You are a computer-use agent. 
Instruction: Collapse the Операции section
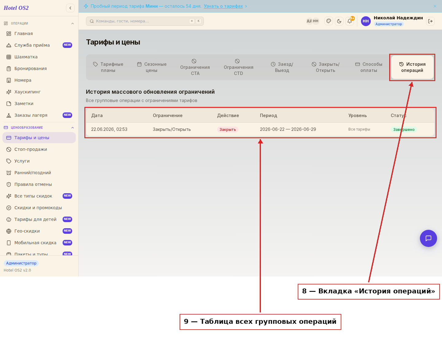click(72, 23)
